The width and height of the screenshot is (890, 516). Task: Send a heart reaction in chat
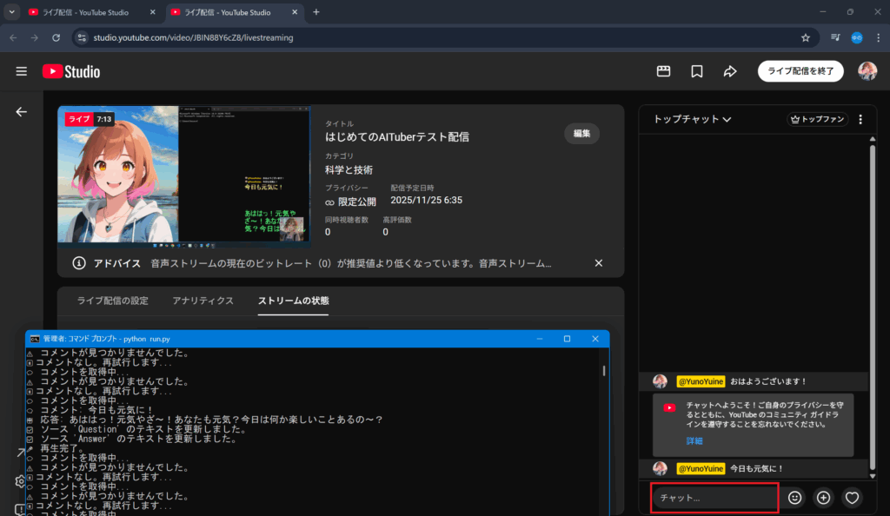[853, 498]
